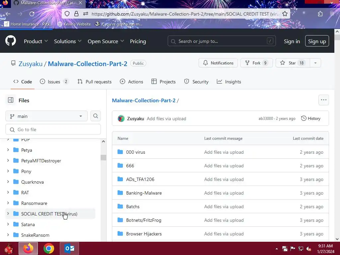
Task: Open Outlook from the taskbar
Action: coord(69,248)
